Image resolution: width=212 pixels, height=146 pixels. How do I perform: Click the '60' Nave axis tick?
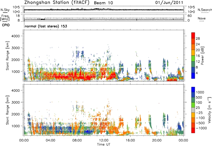[189, 16]
